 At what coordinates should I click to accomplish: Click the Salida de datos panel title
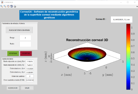[x=7, y=59]
